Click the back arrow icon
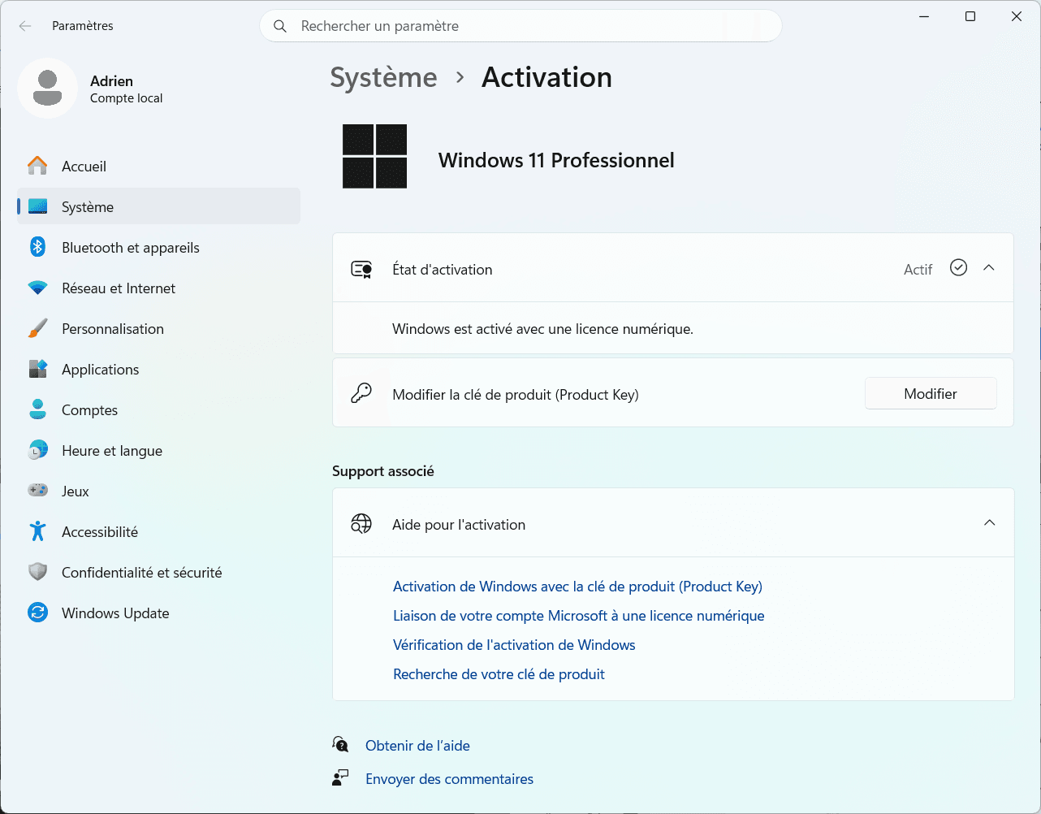1041x814 pixels. (x=25, y=26)
